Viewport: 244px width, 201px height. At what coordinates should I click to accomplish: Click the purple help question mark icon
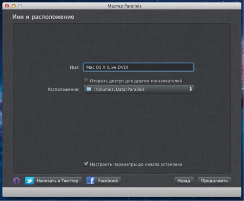(x=17, y=181)
